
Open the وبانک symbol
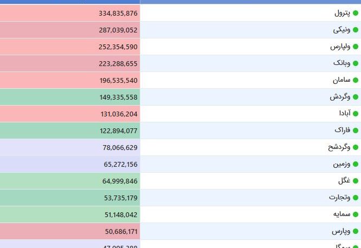click(x=342, y=63)
